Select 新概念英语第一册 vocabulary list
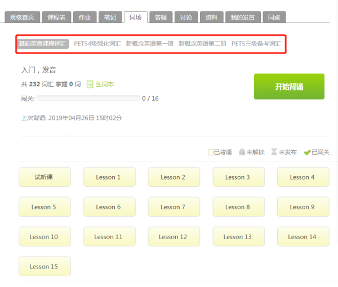This screenshot has height=287, width=338. coord(150,43)
